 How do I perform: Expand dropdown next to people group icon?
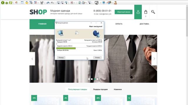[x=112, y=3]
